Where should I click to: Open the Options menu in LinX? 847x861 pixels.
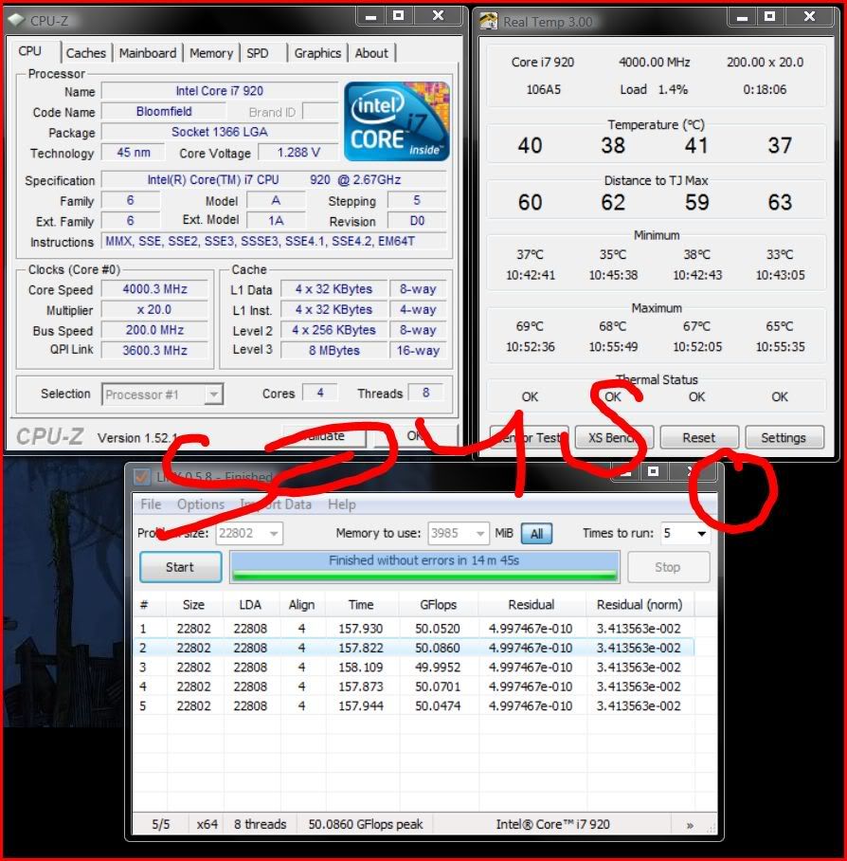tap(201, 504)
